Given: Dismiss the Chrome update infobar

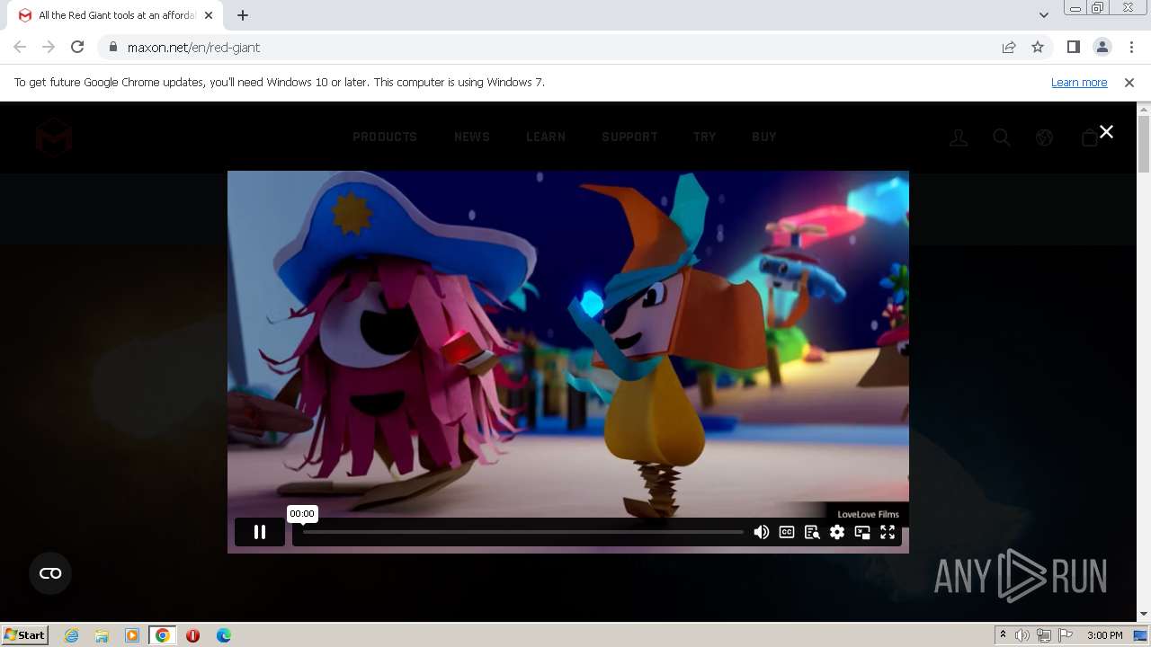Looking at the screenshot, I should [1129, 82].
